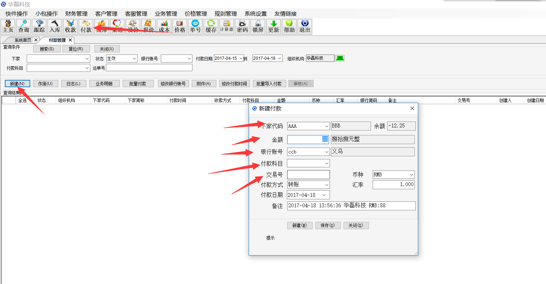Click the 保存(S) button in the dialog
The image size is (546, 284).
pos(328,225)
